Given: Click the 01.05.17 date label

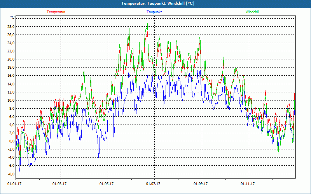Looking at the screenshot, I should 107,184.
